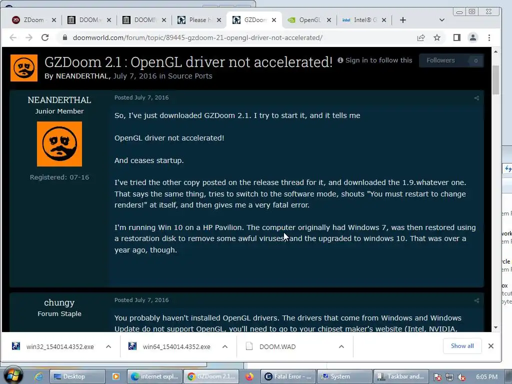This screenshot has height=384, width=512.
Task: Switch to 'internet expl...' Edge taskbar button
Action: tap(155, 377)
